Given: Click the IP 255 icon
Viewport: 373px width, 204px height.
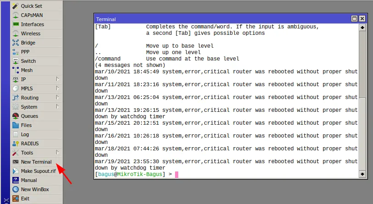Looking at the screenshot, I should click(16, 79).
